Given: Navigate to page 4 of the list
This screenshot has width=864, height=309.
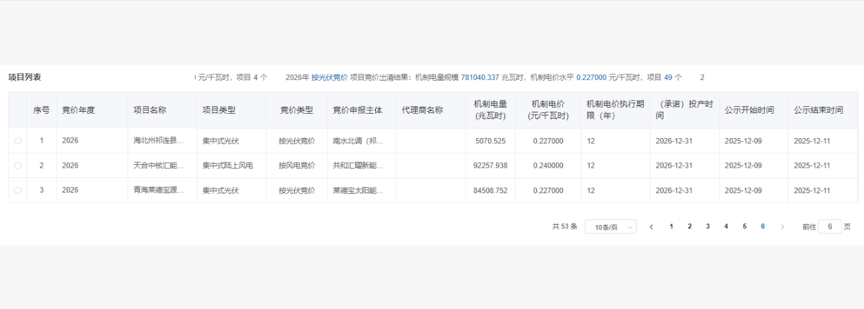Looking at the screenshot, I should click(726, 227).
